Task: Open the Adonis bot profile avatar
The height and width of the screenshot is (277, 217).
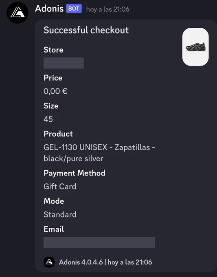Action: point(18,13)
